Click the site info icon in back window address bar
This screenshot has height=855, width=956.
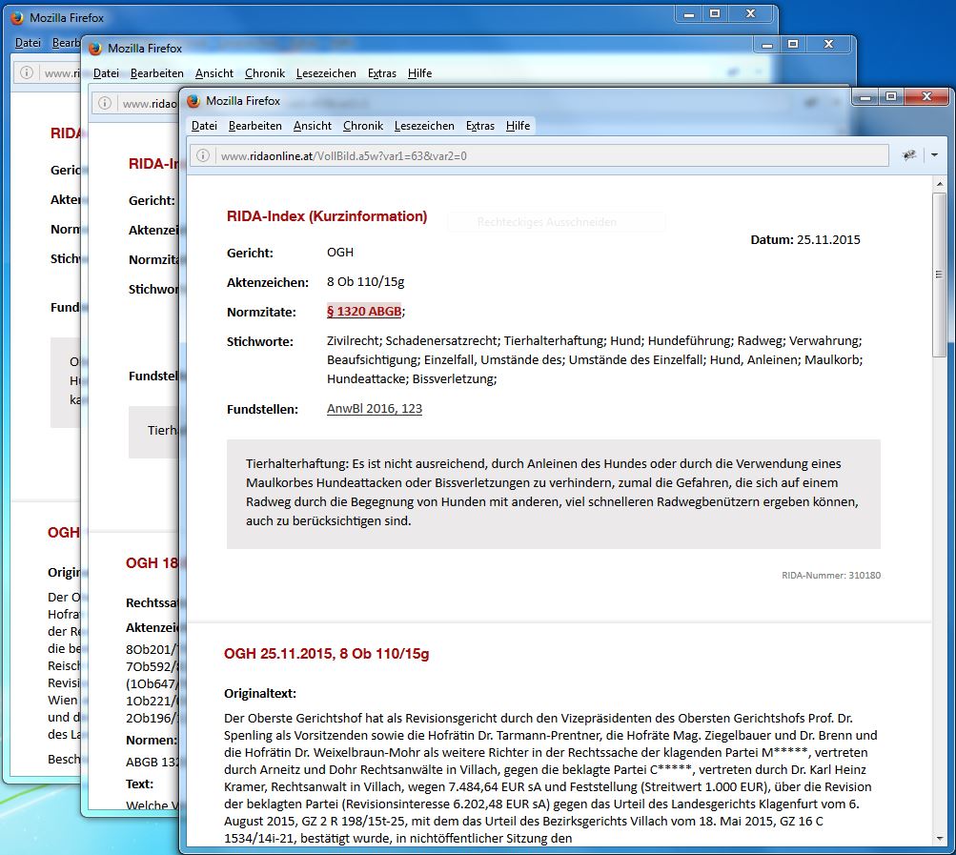[27, 72]
